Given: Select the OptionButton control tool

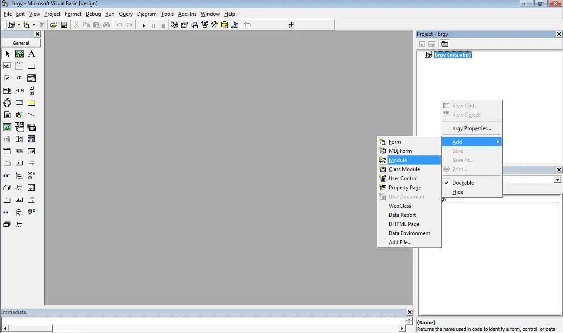Looking at the screenshot, I should point(20,78).
